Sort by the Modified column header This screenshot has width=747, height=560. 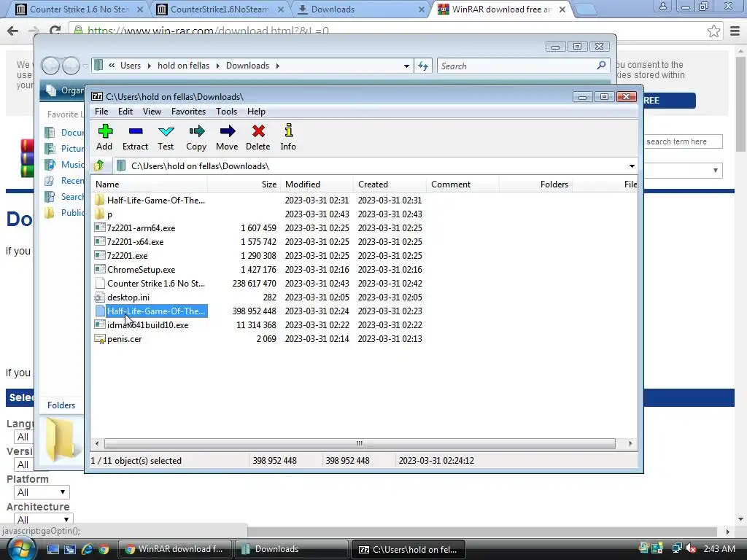click(317, 184)
